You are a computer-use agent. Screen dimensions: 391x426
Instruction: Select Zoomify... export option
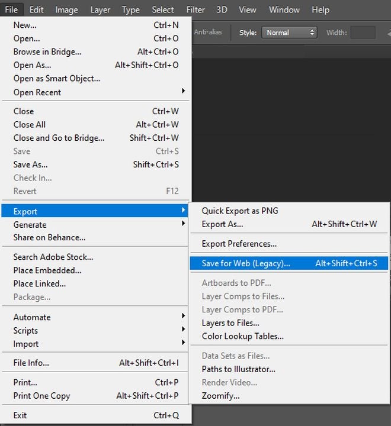(289, 396)
